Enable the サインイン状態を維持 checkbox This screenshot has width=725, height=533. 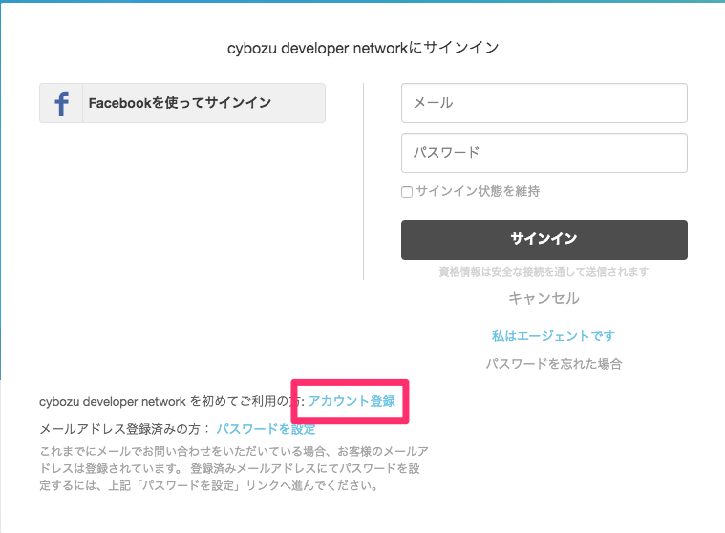click(407, 192)
